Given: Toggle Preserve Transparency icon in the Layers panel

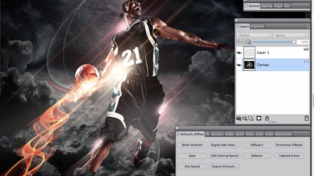Looking at the screenshot, I should [238, 42].
